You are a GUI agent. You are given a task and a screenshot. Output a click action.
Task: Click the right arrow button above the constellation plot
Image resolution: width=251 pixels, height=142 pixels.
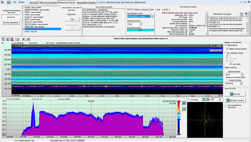tap(207, 99)
